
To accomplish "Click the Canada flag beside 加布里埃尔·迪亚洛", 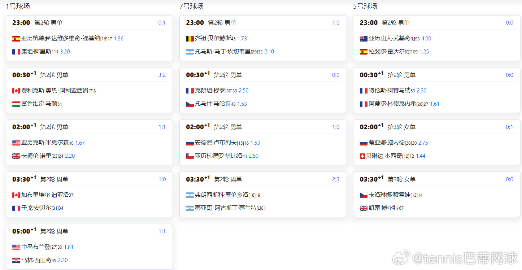I will pos(16,195).
